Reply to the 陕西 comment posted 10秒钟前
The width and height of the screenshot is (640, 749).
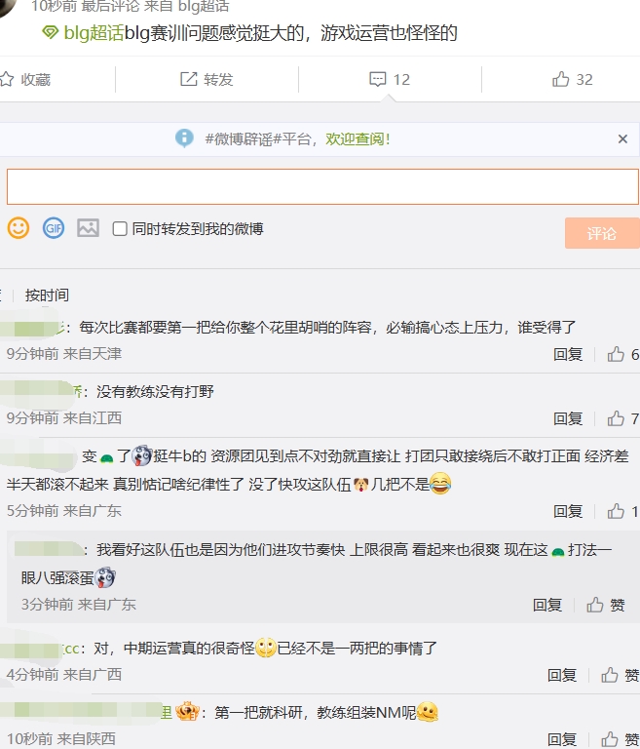pyautogui.click(x=562, y=739)
